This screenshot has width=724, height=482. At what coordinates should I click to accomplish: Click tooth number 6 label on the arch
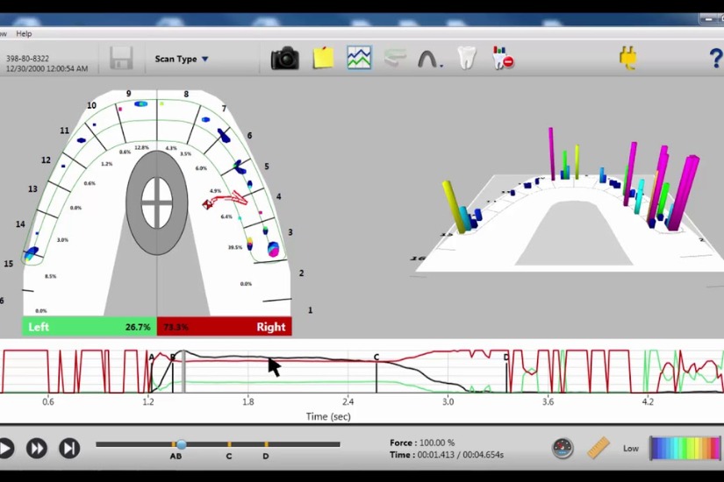coord(249,135)
